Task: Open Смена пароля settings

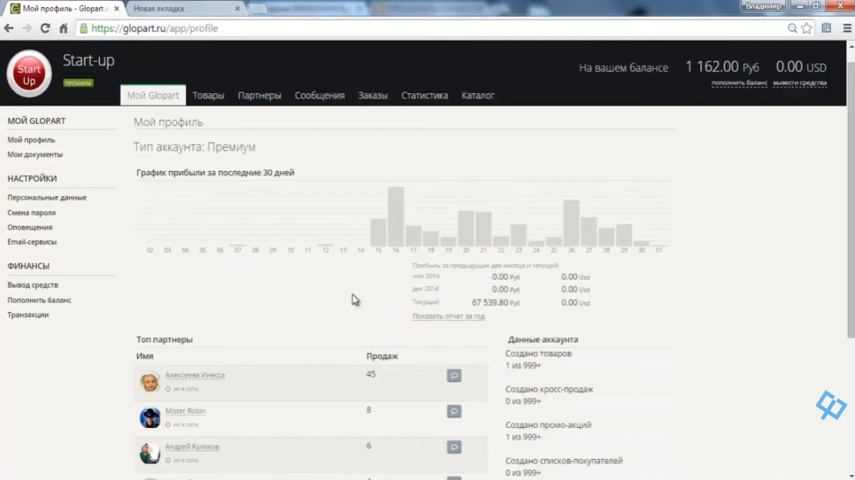Action: tap(32, 213)
